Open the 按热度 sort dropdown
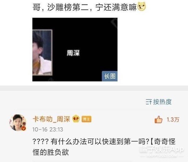188x162 pixels. (x=159, y=102)
